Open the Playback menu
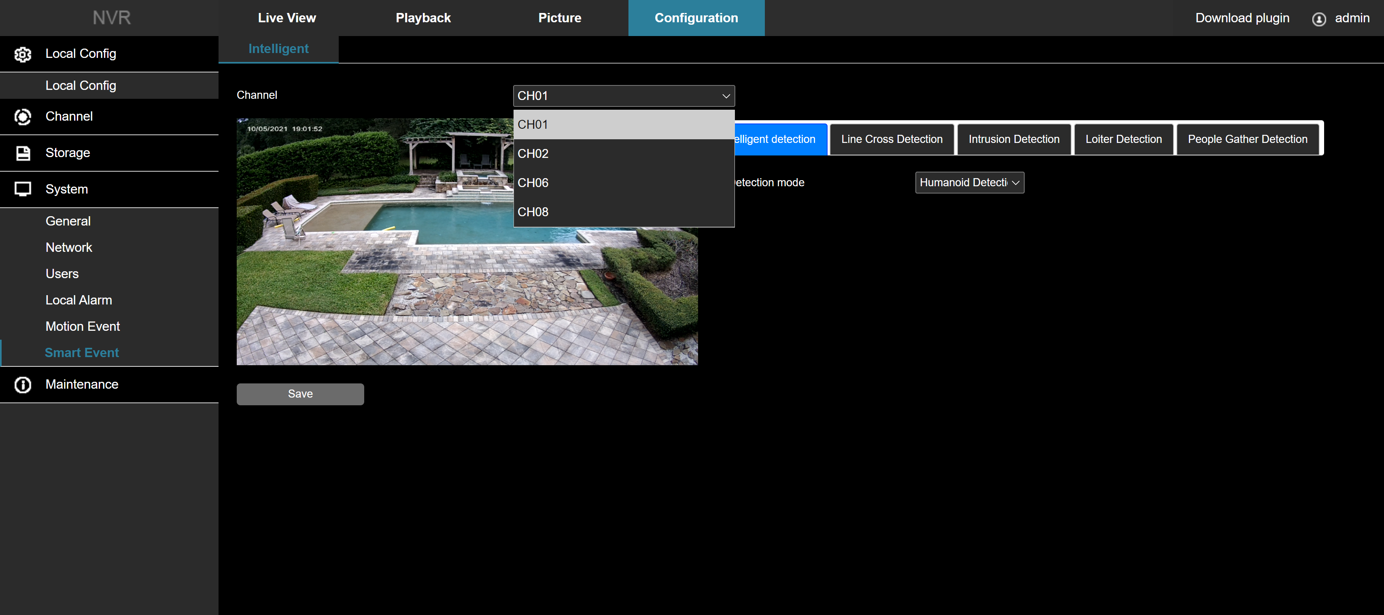The height and width of the screenshot is (615, 1384). 423,18
